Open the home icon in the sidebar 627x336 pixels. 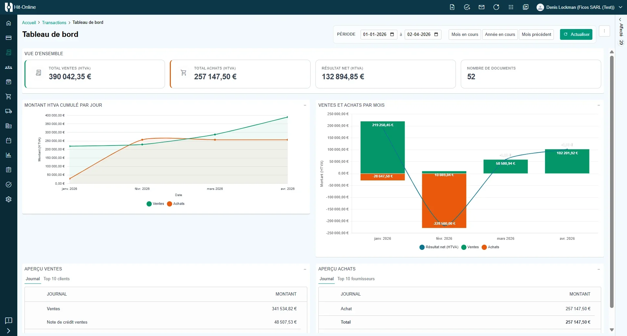coord(8,23)
